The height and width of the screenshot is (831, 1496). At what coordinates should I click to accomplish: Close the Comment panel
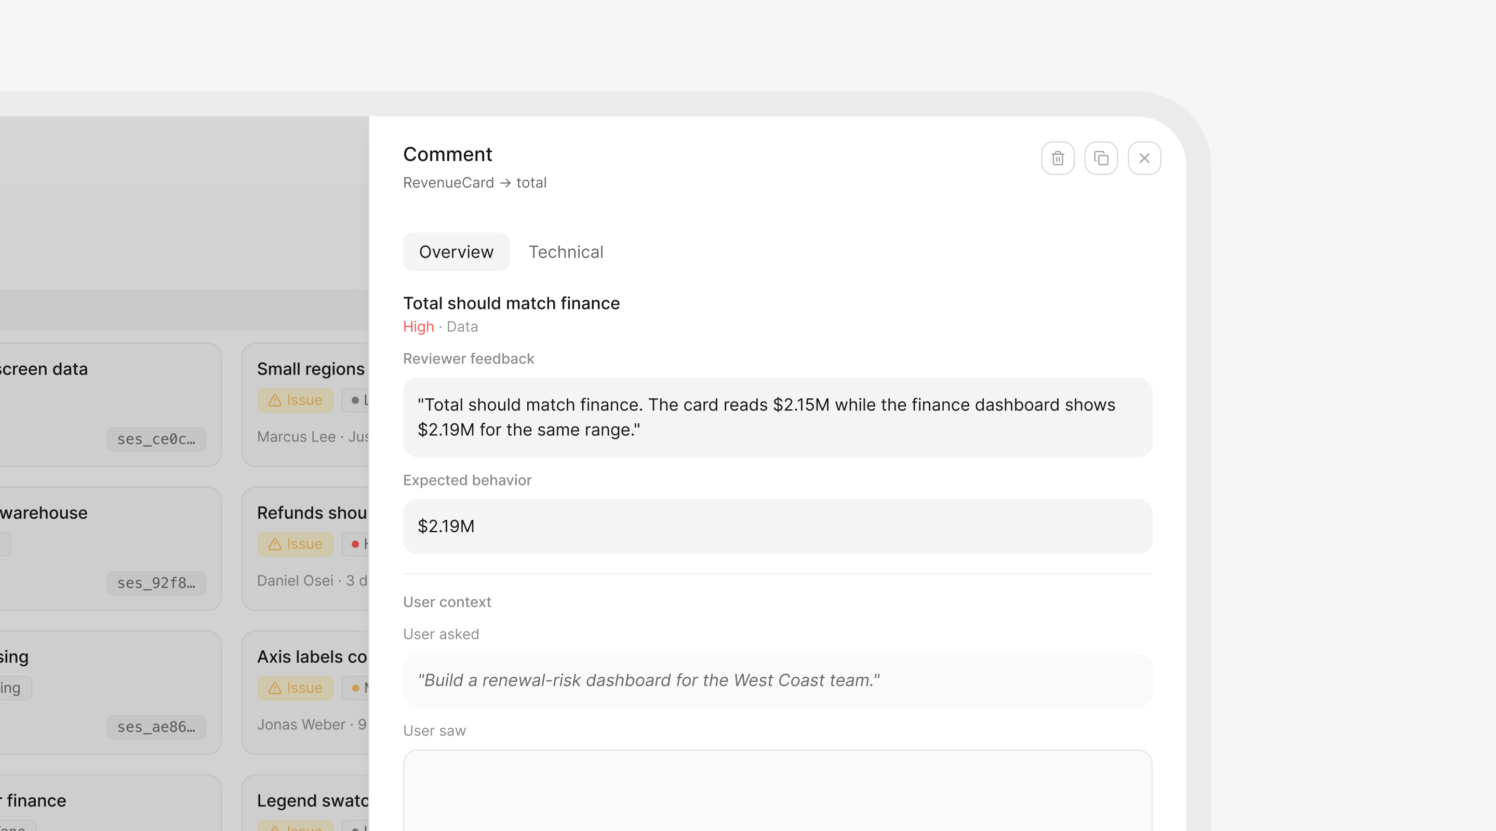[1144, 158]
